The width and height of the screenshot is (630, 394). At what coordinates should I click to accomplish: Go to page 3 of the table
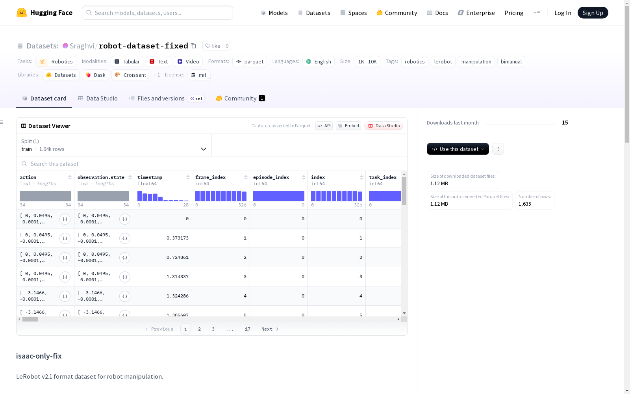(x=213, y=329)
